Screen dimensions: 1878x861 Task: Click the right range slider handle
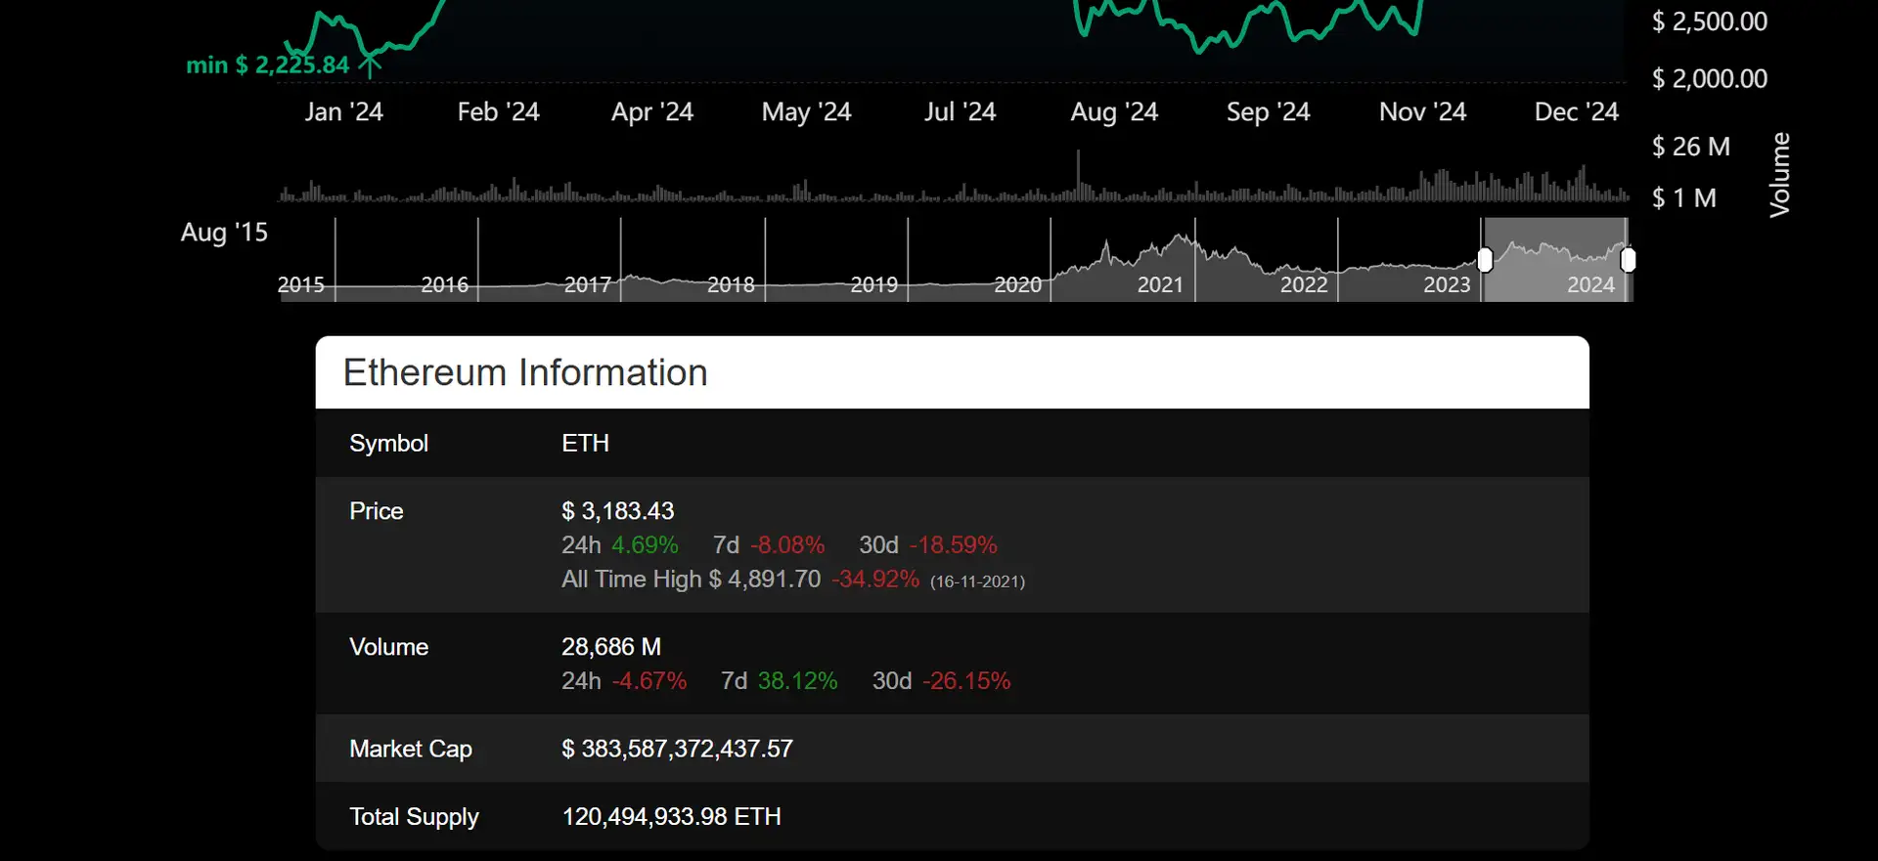[x=1628, y=260]
